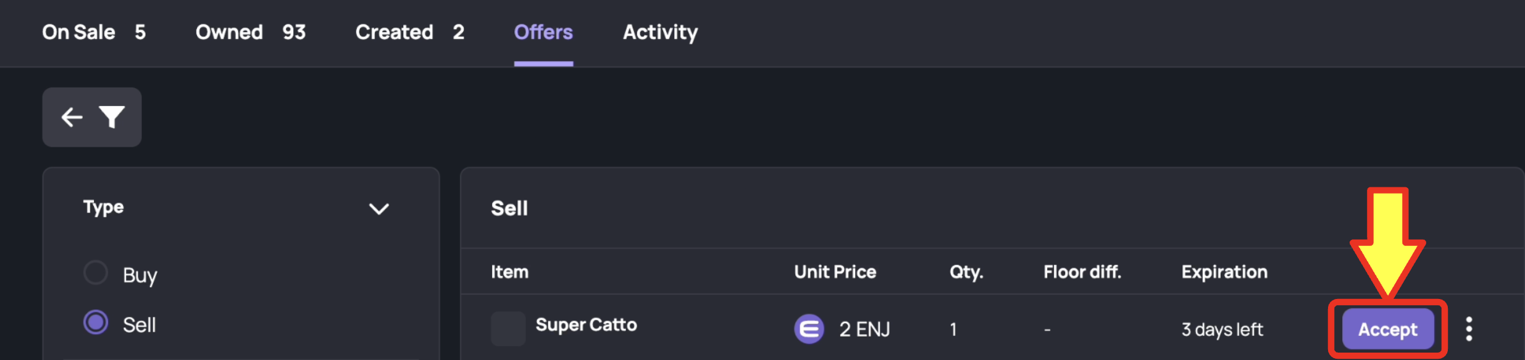Select the Sell radio option
The height and width of the screenshot is (360, 1525).
tap(96, 322)
